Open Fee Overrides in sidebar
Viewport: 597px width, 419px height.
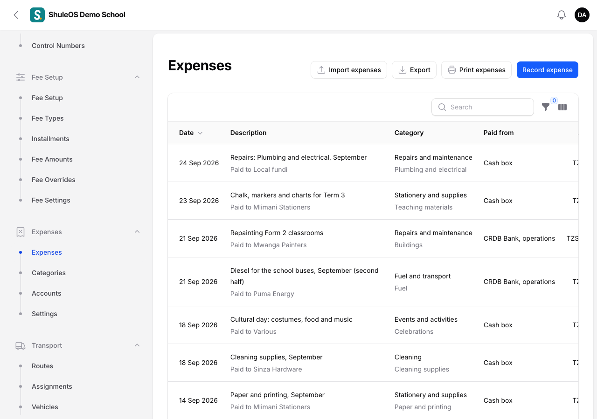tap(54, 180)
